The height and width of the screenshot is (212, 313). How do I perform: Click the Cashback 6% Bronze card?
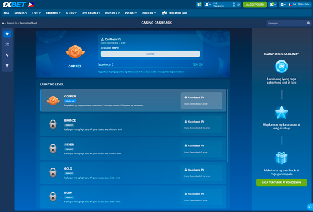tap(201, 124)
